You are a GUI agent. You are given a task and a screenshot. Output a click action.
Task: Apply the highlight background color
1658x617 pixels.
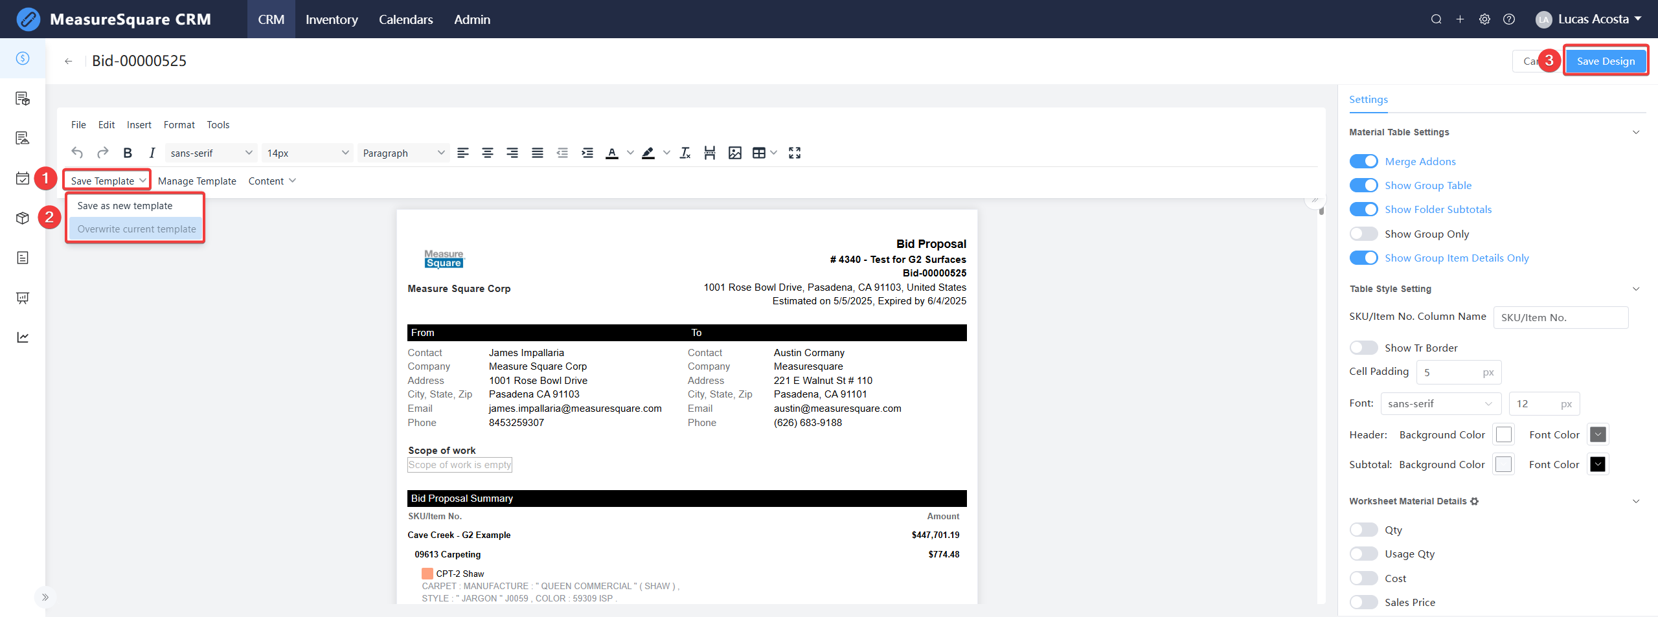coord(648,153)
